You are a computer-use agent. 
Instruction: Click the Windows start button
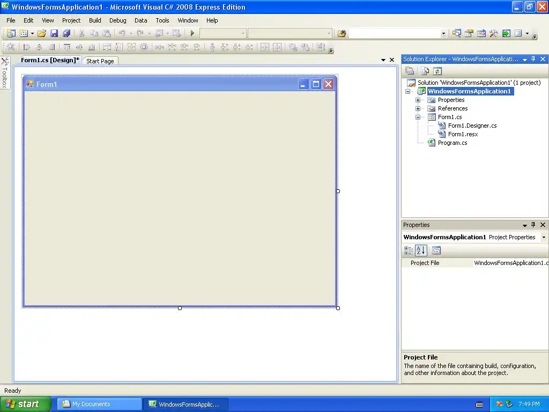point(26,404)
